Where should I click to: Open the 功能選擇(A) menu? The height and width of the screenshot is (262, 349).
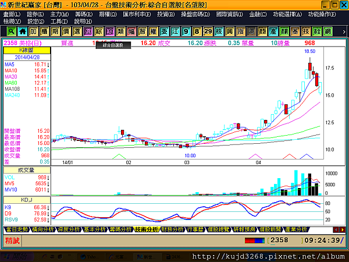[287, 15]
